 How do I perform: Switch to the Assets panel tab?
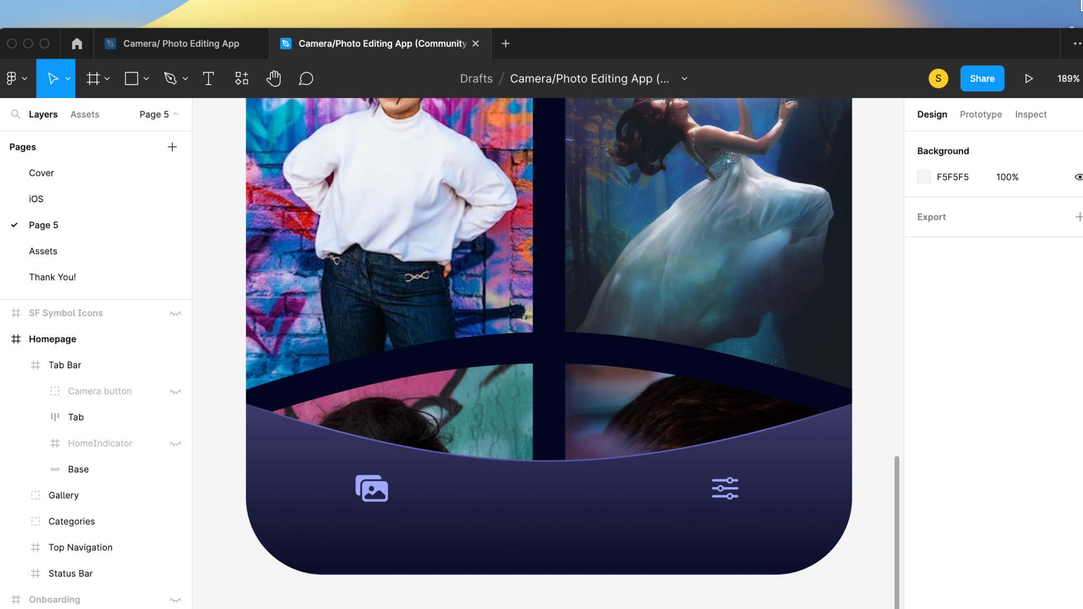point(85,114)
